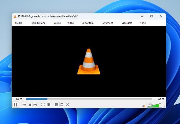Click the total time 02:02 label
This screenshot has width=180, height=124.
161,99
